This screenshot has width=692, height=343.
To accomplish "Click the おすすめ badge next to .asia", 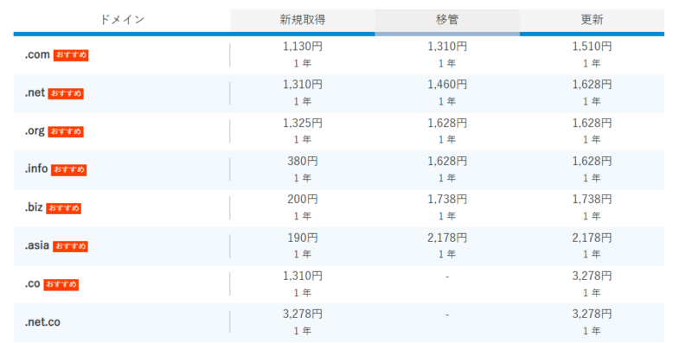I will [70, 246].
